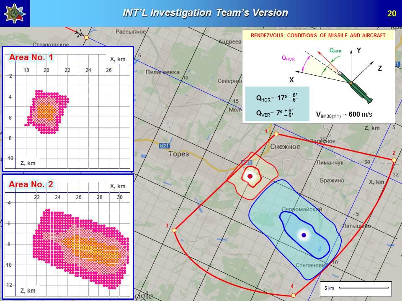Select the Area No. 1 heading

31,57
